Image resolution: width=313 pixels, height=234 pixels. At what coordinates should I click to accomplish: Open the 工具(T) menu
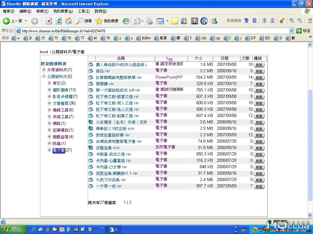[x=84, y=11]
